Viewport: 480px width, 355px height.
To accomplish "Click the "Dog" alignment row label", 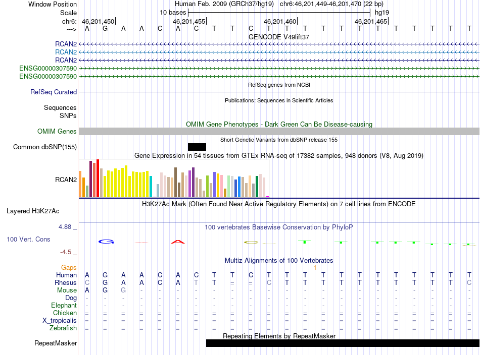I will point(71,298).
